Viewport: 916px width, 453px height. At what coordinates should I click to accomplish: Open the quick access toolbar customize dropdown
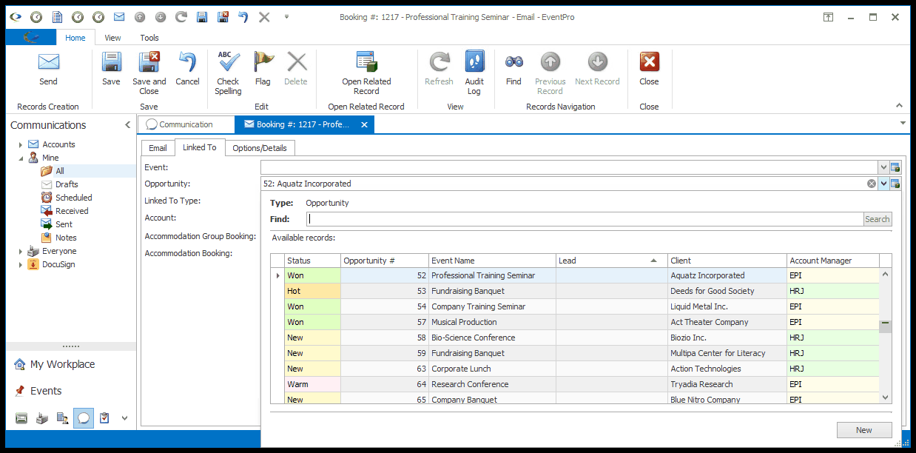286,16
